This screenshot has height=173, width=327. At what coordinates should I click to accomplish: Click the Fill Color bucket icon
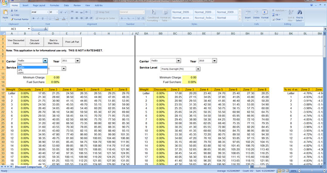(x=57, y=19)
